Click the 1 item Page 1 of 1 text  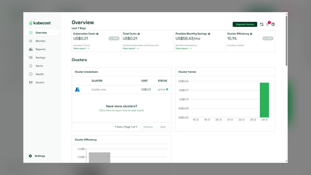[x=126, y=127]
